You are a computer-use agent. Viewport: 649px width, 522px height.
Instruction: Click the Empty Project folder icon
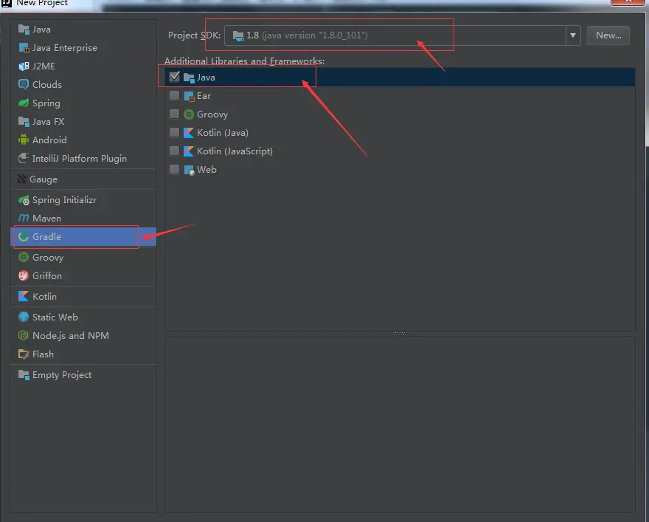[x=24, y=375]
